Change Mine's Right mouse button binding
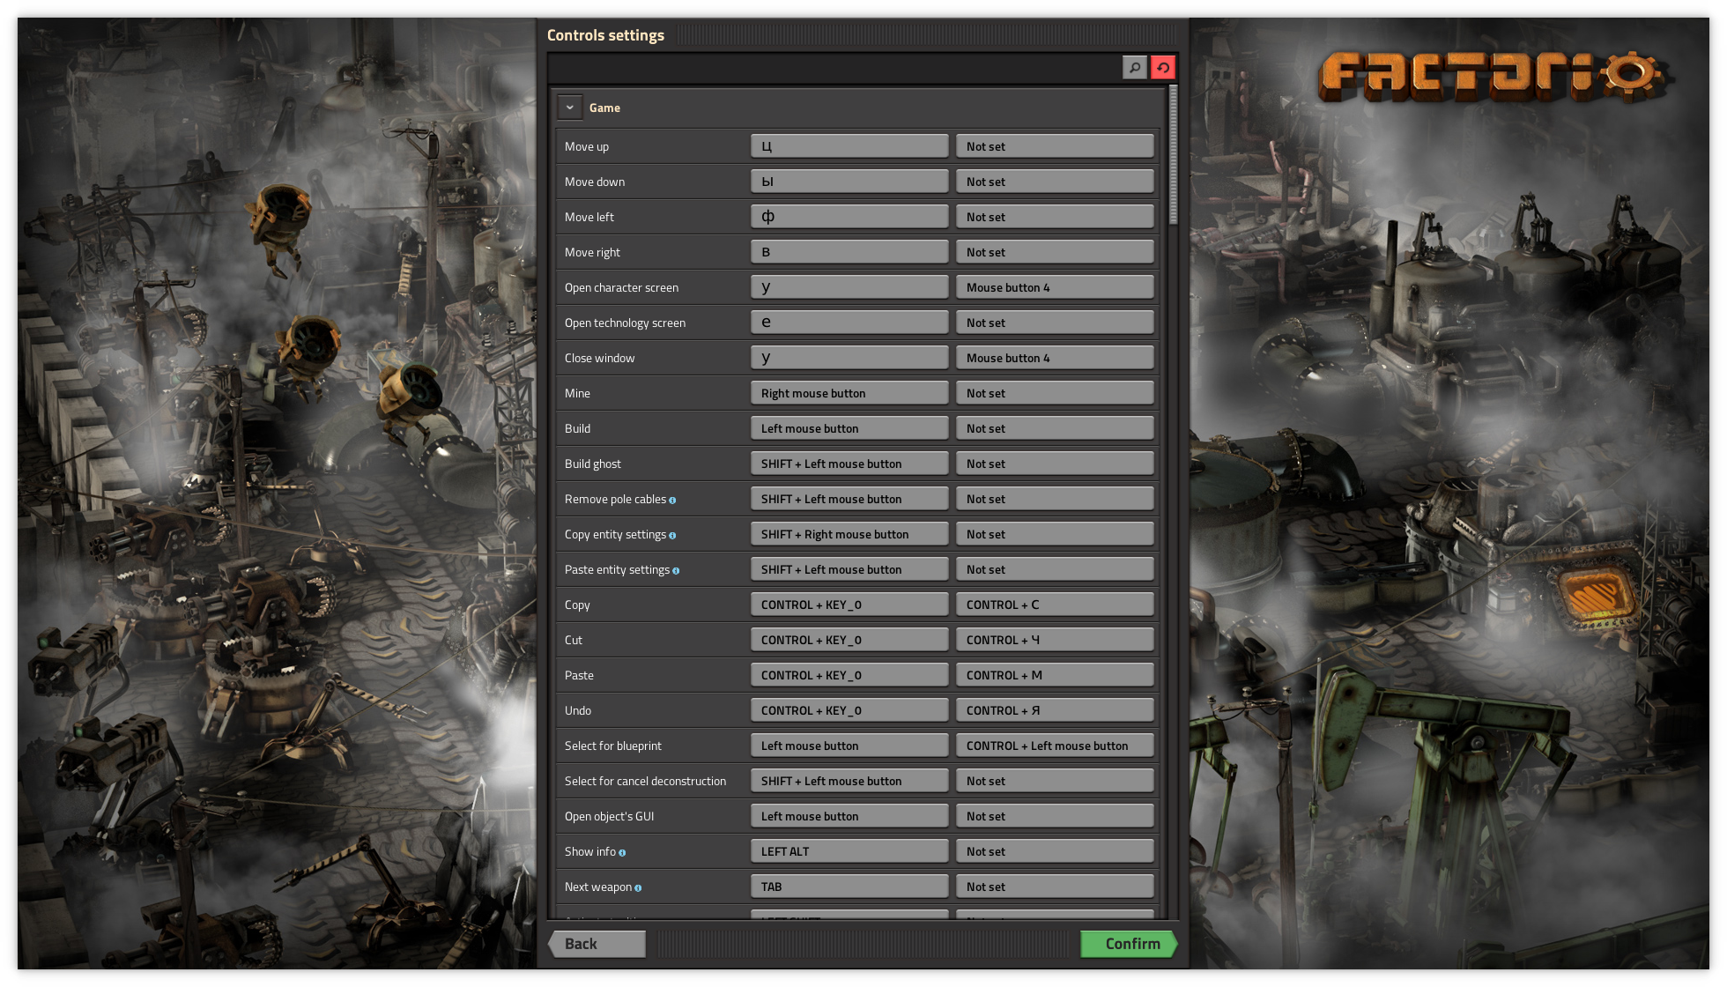Viewport: 1727px width, 987px height. [x=849, y=393]
